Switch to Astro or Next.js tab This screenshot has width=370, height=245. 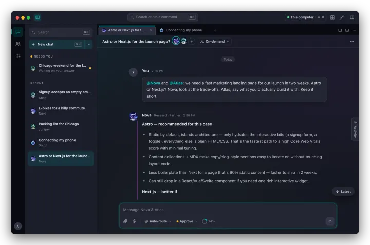click(126, 30)
